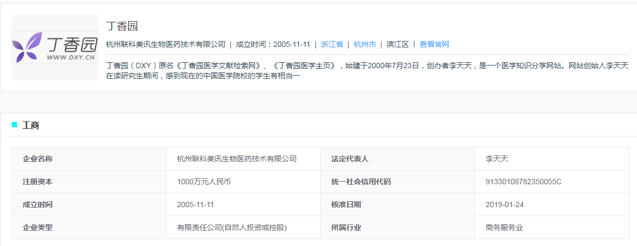The width and height of the screenshot is (637, 246).
Task: Click the company name 杭州联科美讯生物医药技术有限公司 in header
Action: click(x=166, y=45)
